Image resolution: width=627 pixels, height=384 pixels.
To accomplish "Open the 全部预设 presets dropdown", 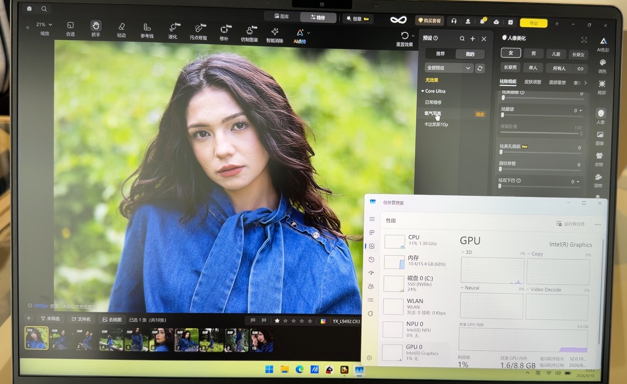I will tap(449, 68).
